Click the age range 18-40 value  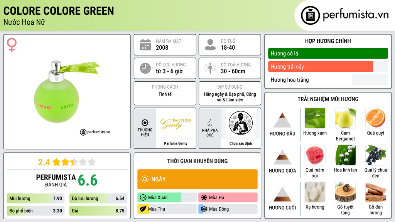pyautogui.click(x=228, y=47)
